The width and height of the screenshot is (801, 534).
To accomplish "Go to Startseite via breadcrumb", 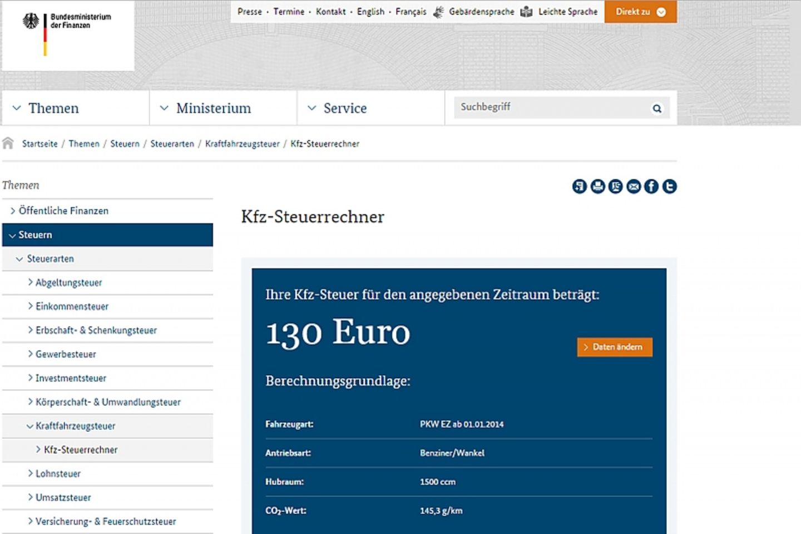I will 39,144.
